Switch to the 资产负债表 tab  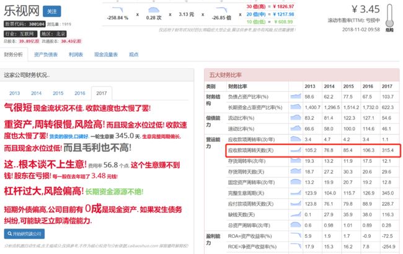pos(46,55)
